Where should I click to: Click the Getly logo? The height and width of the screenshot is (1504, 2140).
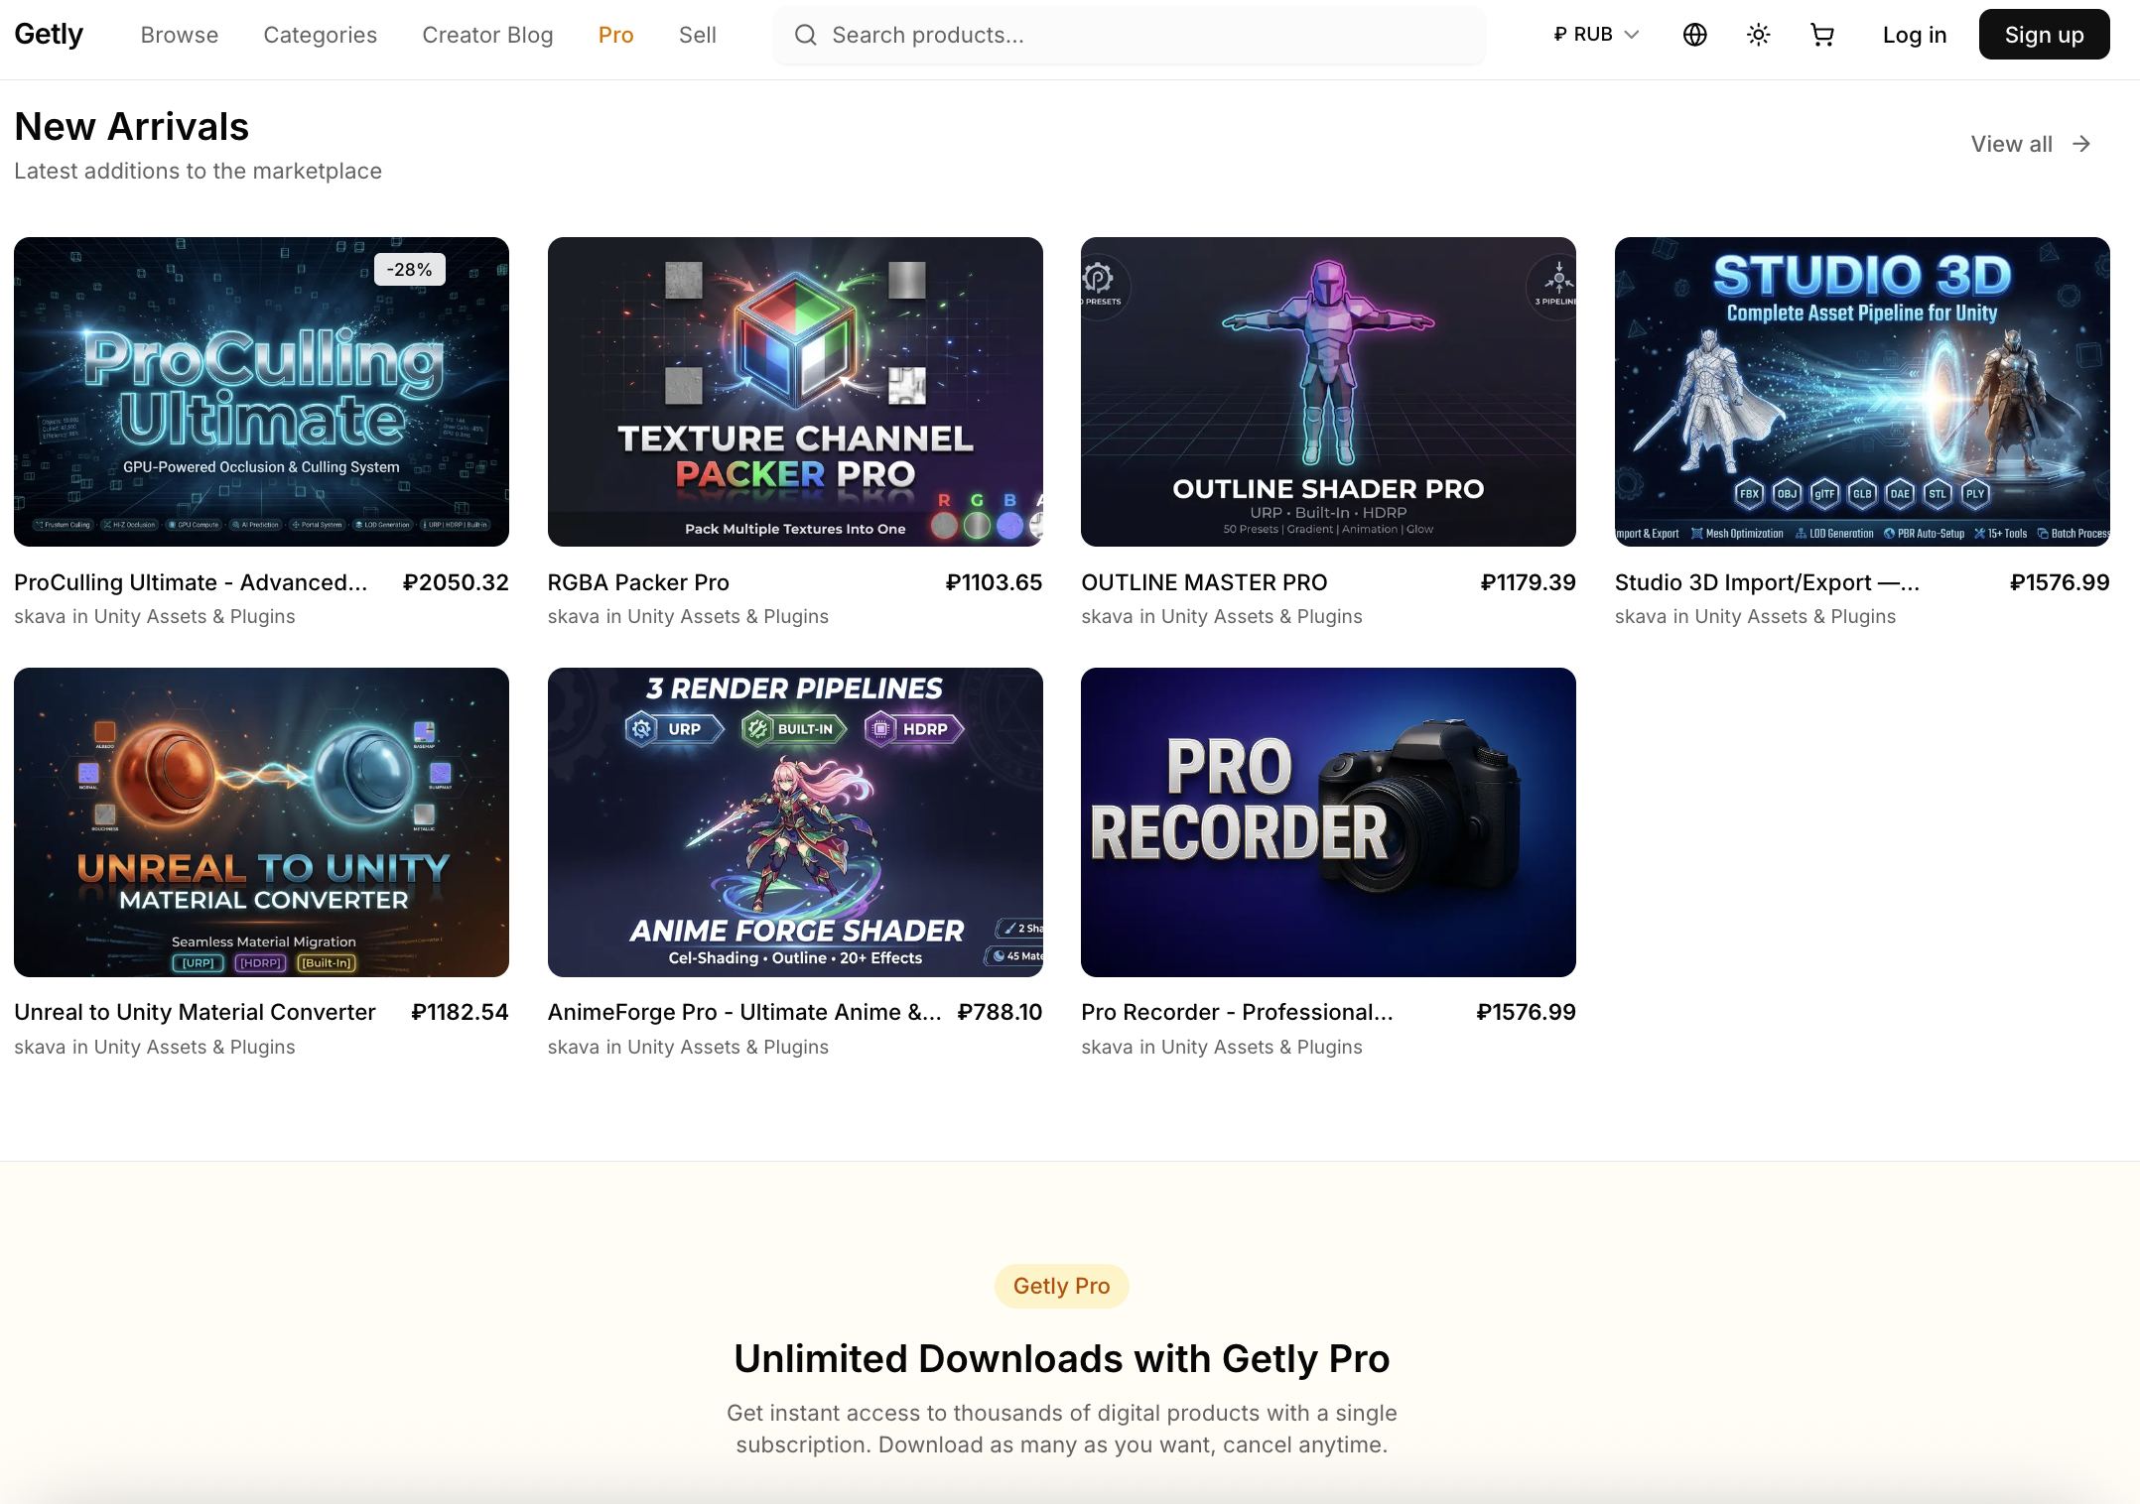point(49,34)
